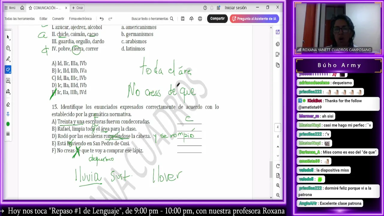This screenshot has height=216, width=384.
Task: Click answer option 'C) Id, IIa, IIIc, IVb'
Action: point(69,78)
